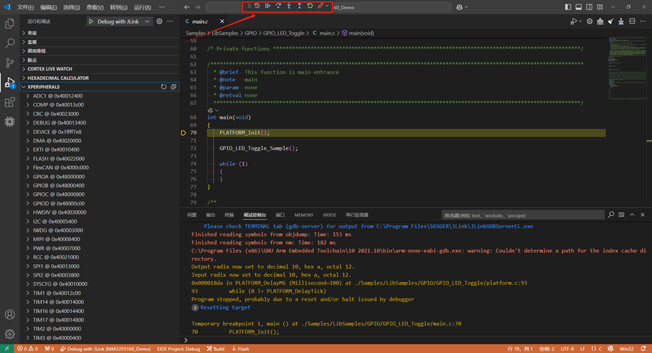This screenshot has width=652, height=353.
Task: Click the Step Out debug arrow
Action: 299,6
